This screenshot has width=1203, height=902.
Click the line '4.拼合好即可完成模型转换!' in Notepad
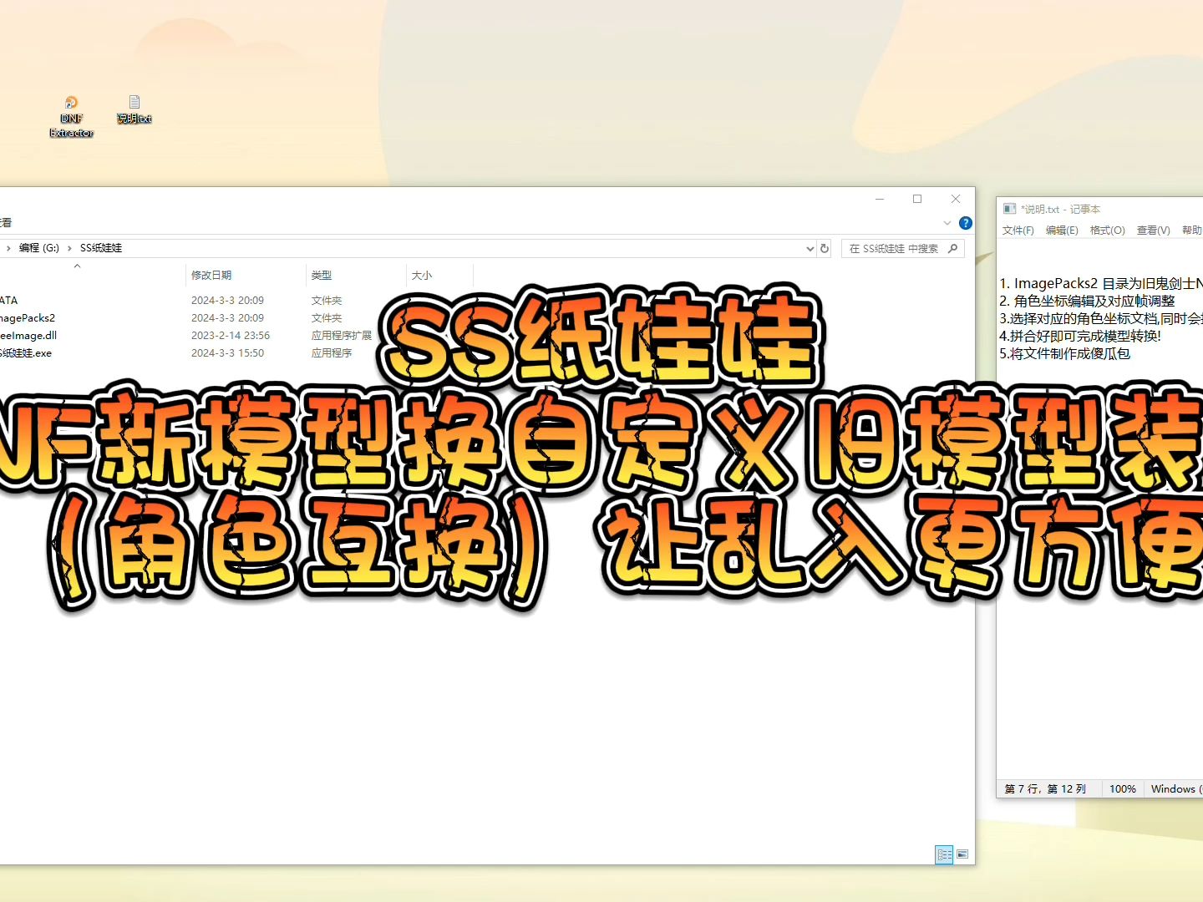point(1080,336)
